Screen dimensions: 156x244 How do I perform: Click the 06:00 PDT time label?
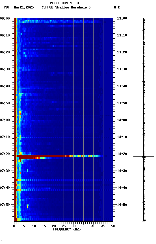(x=5, y=18)
